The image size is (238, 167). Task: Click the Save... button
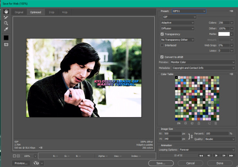(x=161, y=163)
